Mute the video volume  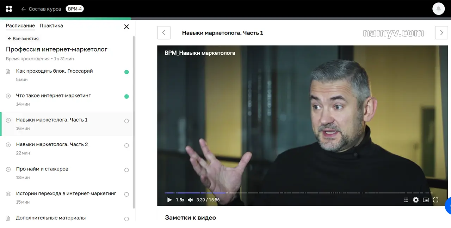[x=190, y=200]
